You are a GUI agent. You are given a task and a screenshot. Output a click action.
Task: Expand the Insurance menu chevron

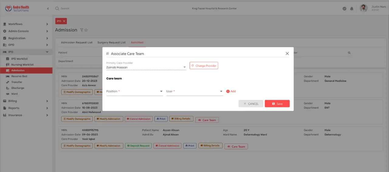(47, 115)
